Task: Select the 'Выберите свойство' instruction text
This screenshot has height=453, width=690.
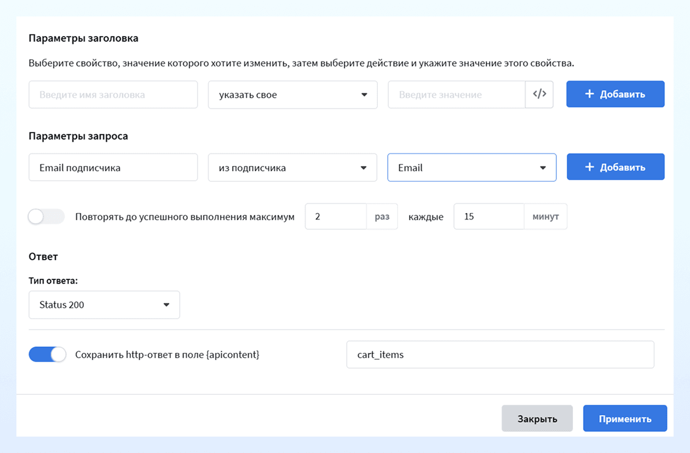Action: 301,63
